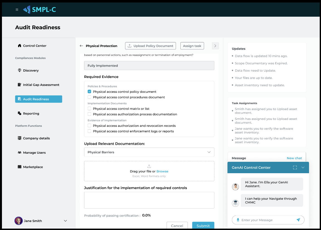Viewport: 321px width, 230px height.
Task: Collapse the GenAI Control Center panel
Action: [x=303, y=168]
